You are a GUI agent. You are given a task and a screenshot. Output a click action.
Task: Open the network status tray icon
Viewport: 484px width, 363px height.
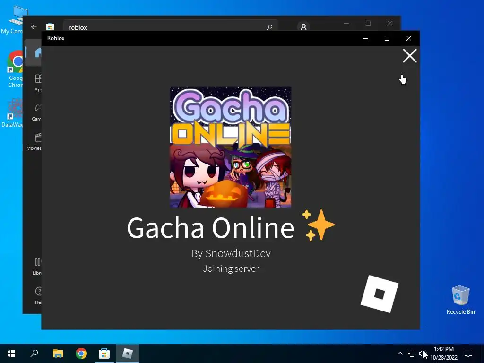pyautogui.click(x=412, y=354)
